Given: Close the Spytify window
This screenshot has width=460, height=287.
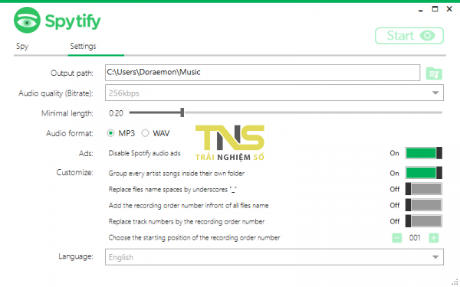Looking at the screenshot, I should (449, 9).
